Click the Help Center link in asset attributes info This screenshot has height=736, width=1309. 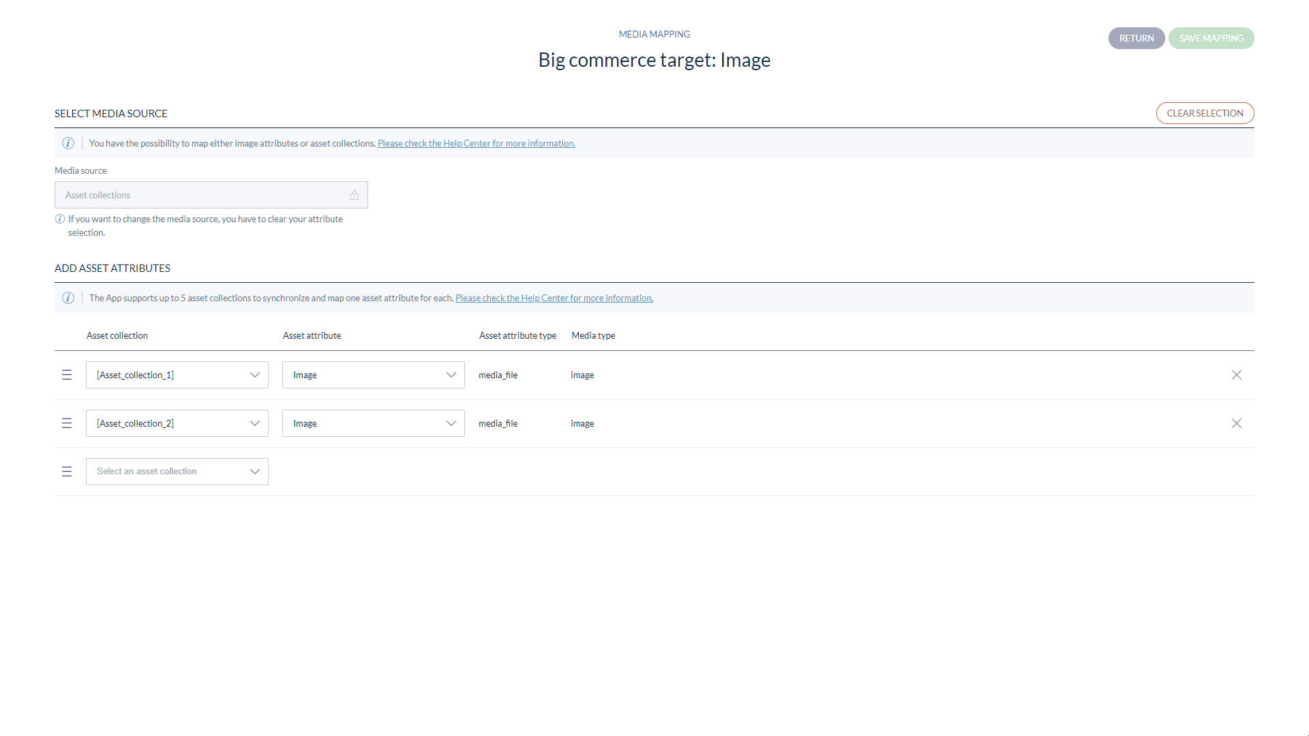554,297
